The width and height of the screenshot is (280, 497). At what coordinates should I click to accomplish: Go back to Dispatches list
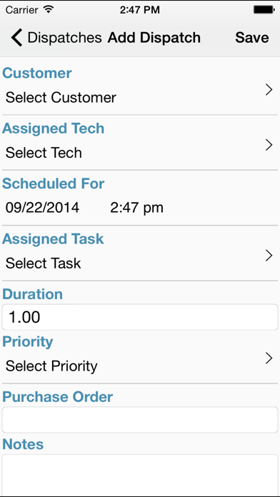pos(56,37)
